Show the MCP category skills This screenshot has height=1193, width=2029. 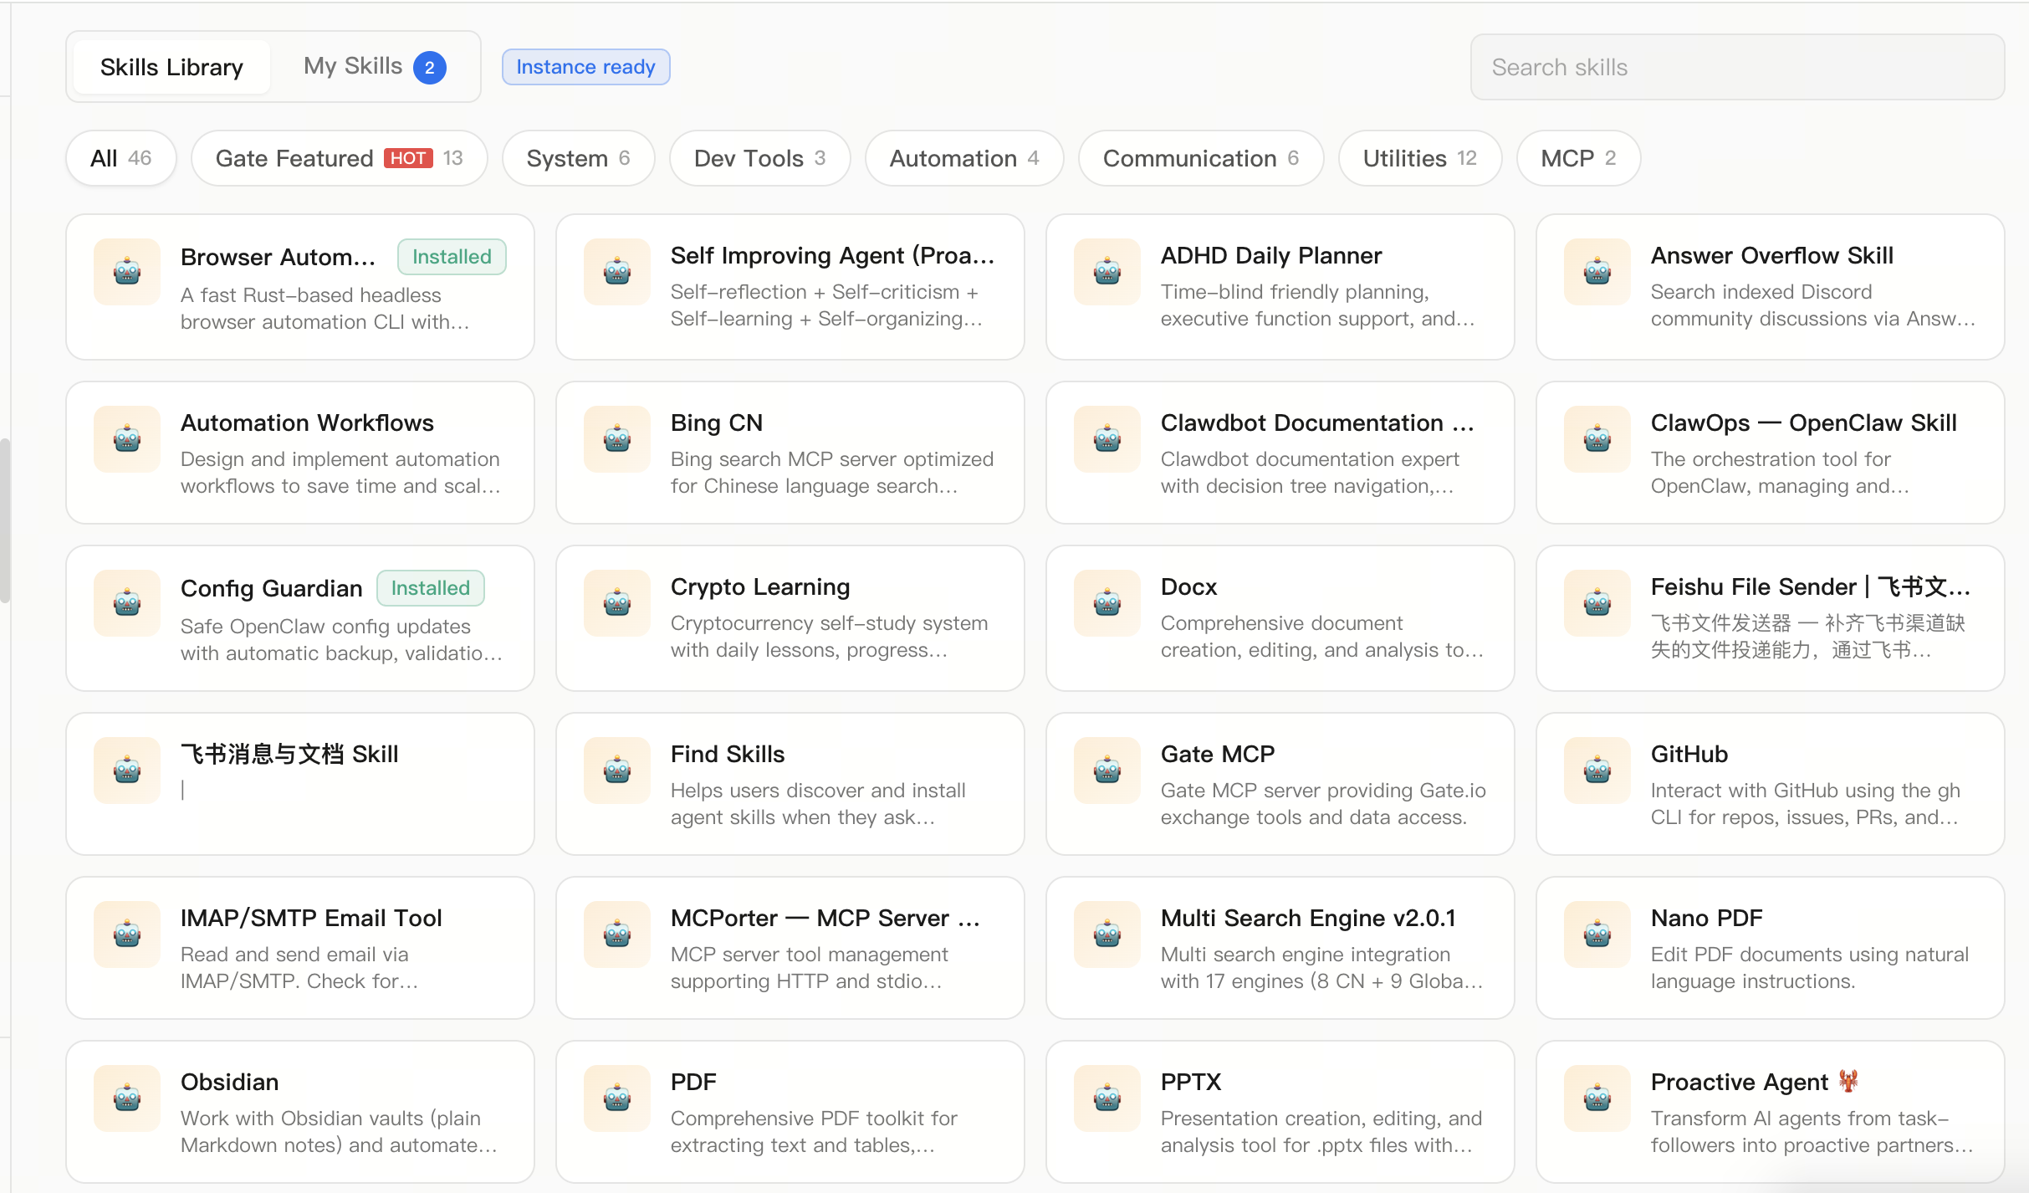pos(1577,158)
